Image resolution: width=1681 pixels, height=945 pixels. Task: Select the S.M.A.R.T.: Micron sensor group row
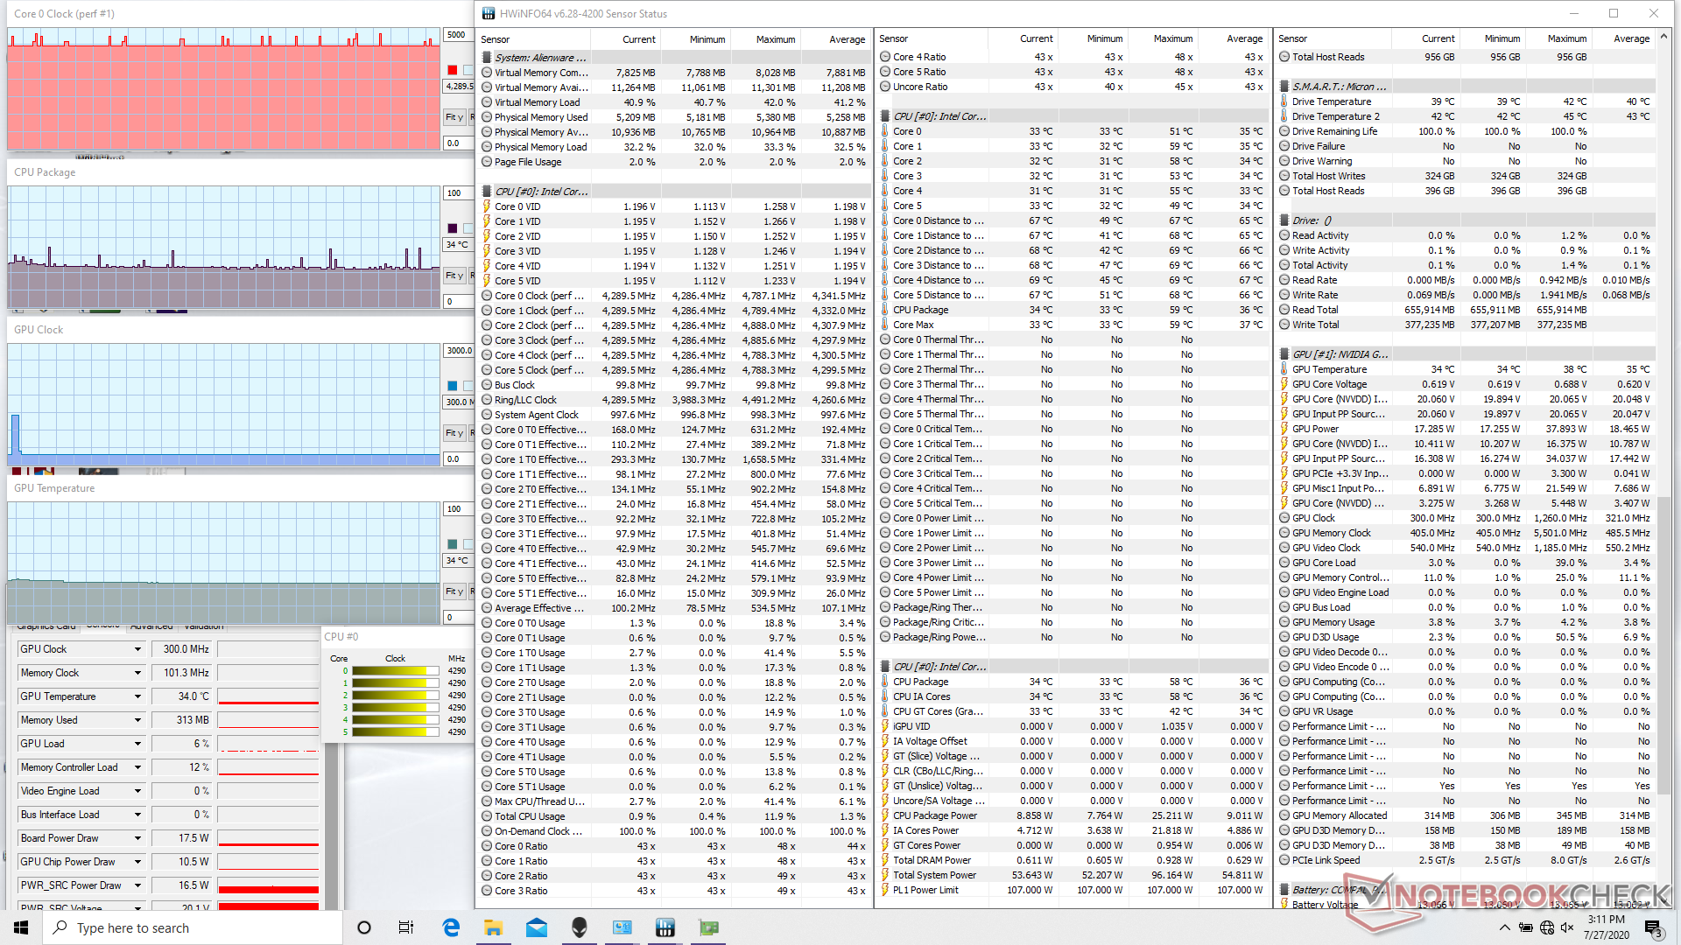1339,87
